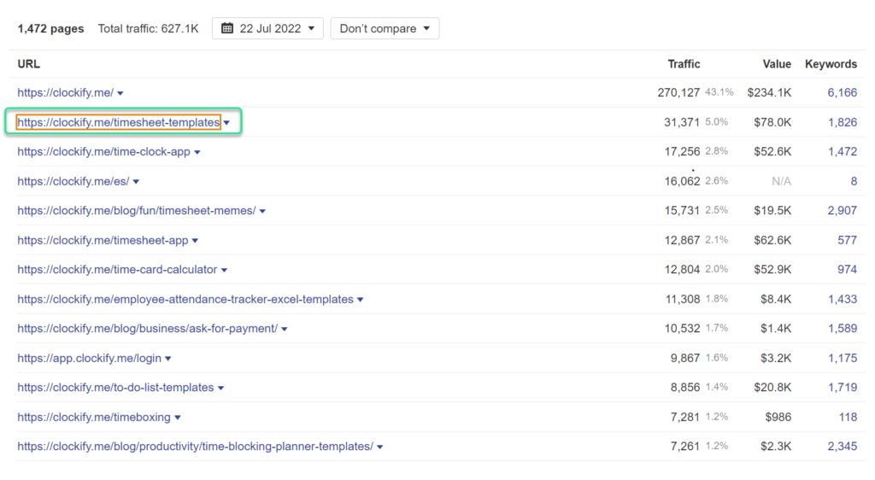875x480 pixels.
Task: Open keywords count 1,589 for ask-for-payment
Action: [x=842, y=328]
